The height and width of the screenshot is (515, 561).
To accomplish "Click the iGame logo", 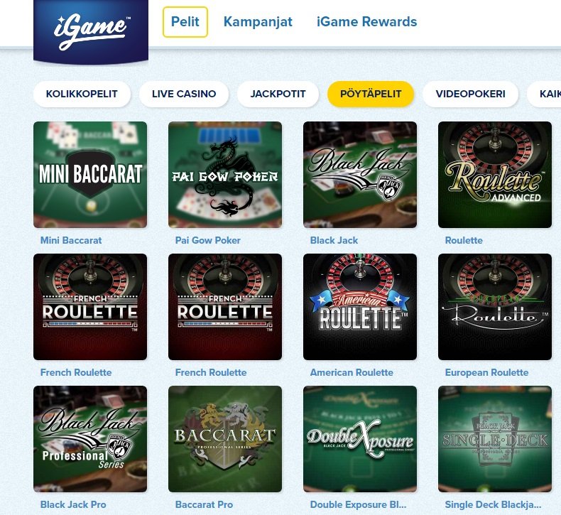I will coord(90,31).
